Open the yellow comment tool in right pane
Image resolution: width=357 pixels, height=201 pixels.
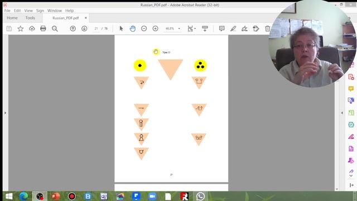[x=351, y=89]
